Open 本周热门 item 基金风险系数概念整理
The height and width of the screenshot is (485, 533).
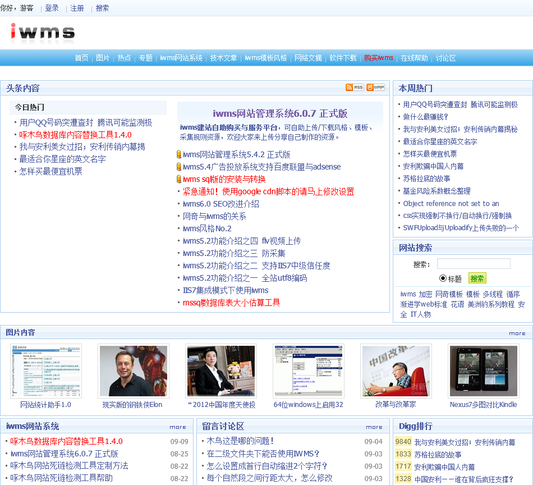click(x=437, y=191)
